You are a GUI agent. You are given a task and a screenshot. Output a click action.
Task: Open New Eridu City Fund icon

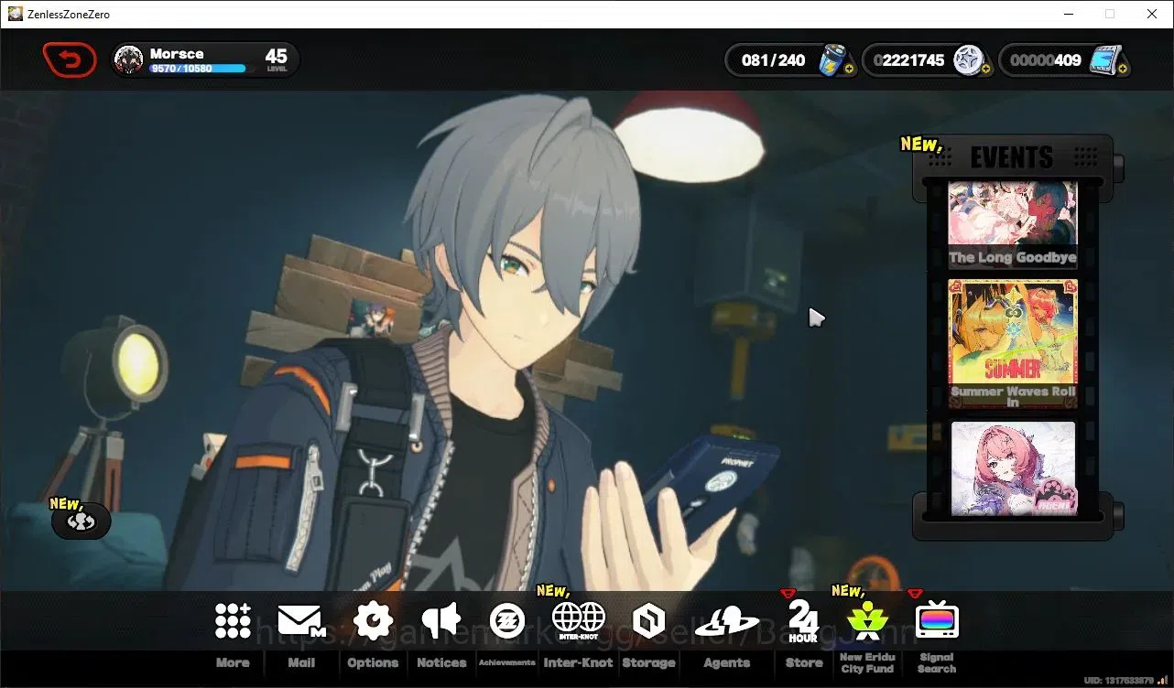(x=867, y=620)
